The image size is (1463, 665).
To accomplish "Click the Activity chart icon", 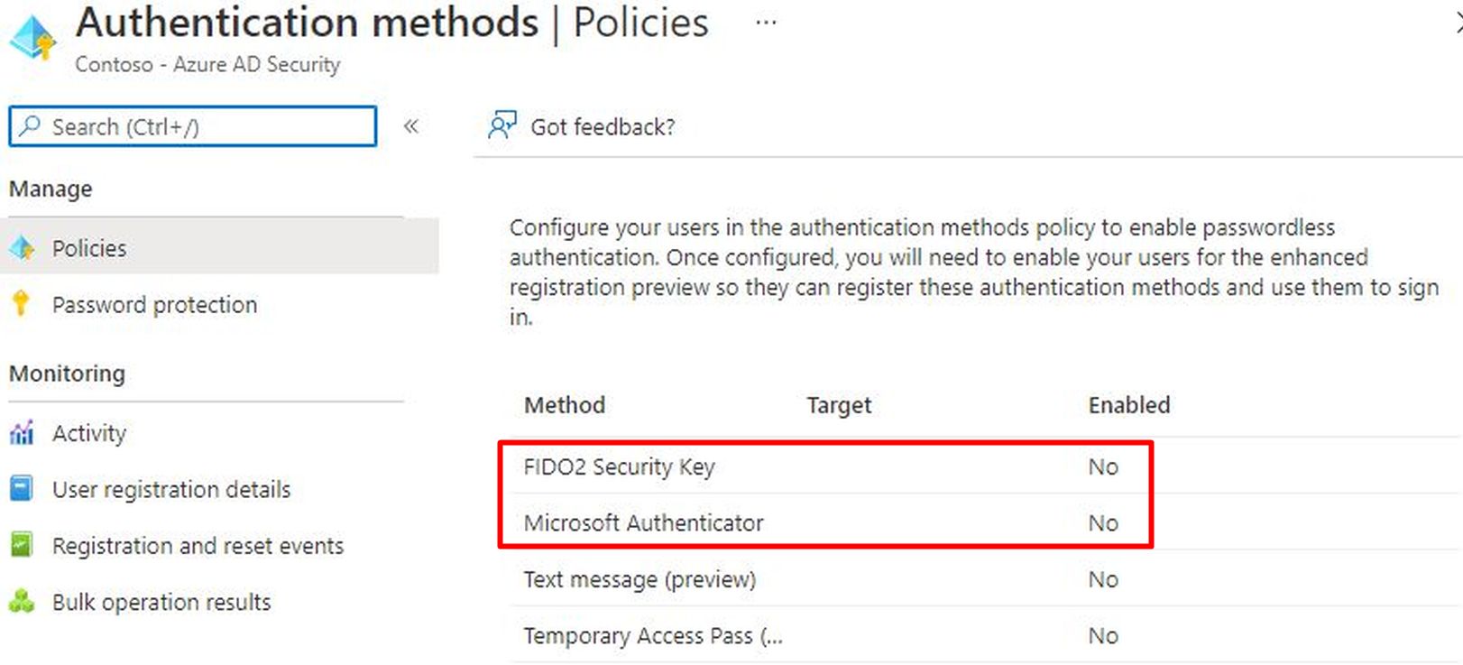I will pyautogui.click(x=22, y=433).
